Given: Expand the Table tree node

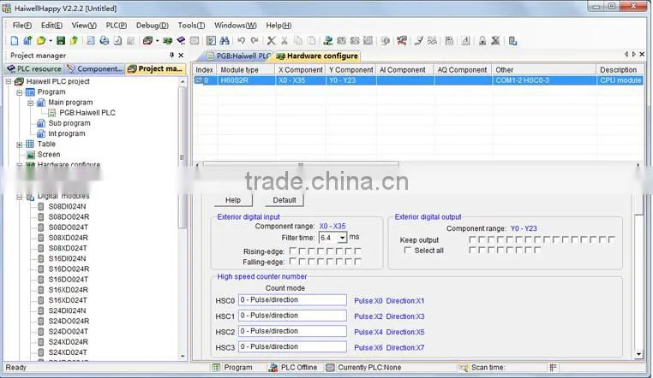Looking at the screenshot, I should pos(19,145).
